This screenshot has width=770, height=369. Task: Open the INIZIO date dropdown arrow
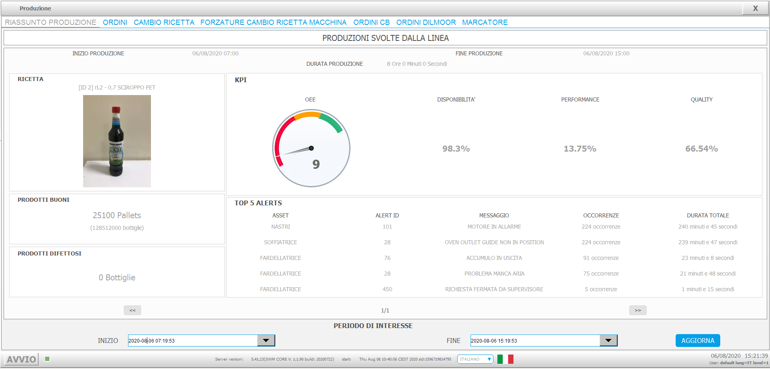pos(266,341)
